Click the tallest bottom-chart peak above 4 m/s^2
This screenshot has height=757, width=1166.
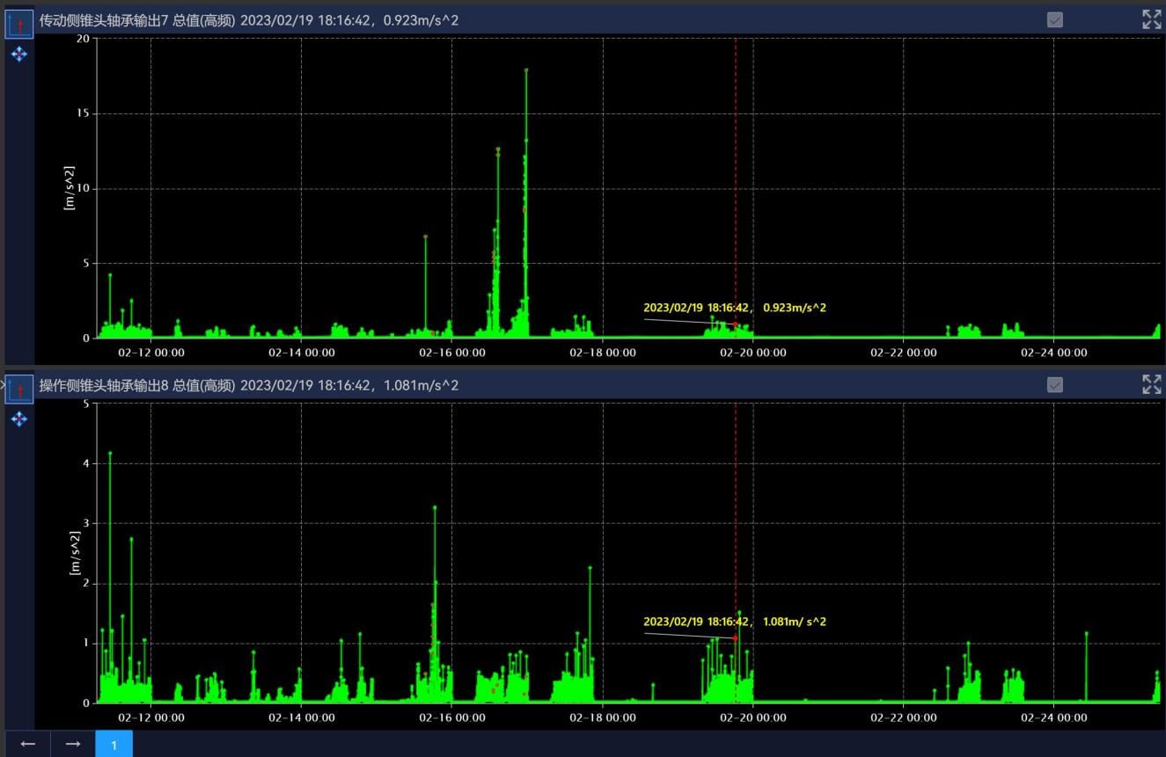point(110,453)
